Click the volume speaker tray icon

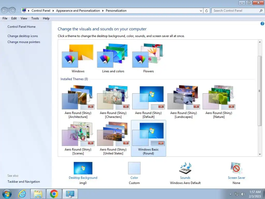(243, 194)
